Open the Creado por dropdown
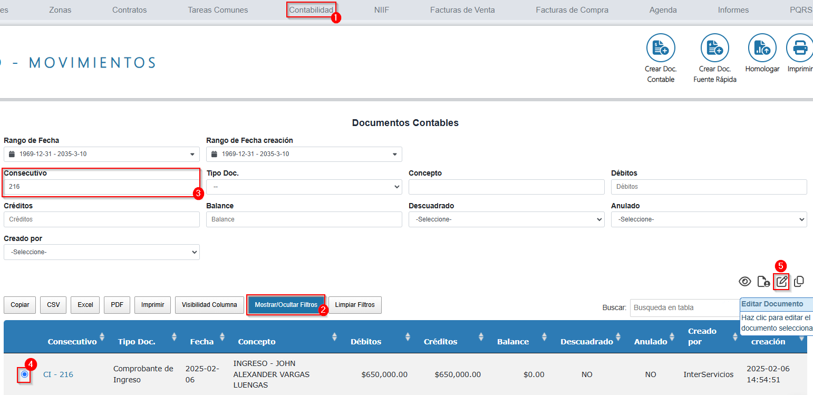This screenshot has height=395, width=813. tap(101, 252)
